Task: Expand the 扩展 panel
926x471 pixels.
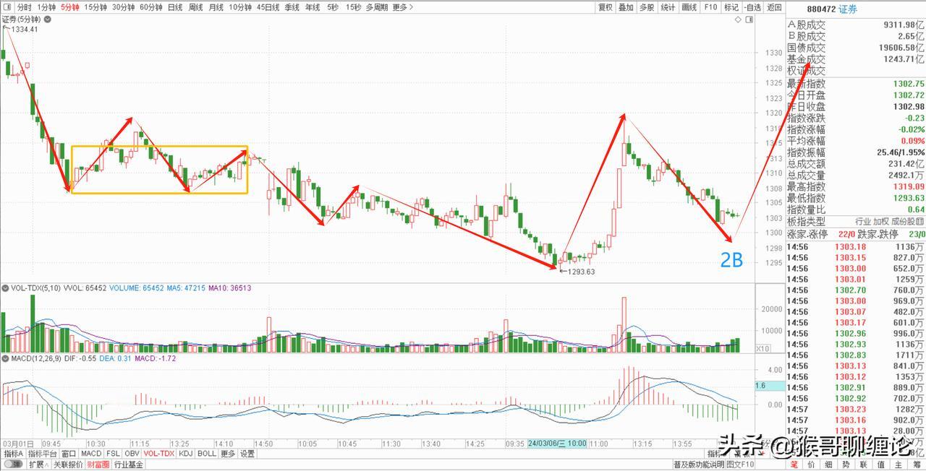Action: tap(37, 464)
